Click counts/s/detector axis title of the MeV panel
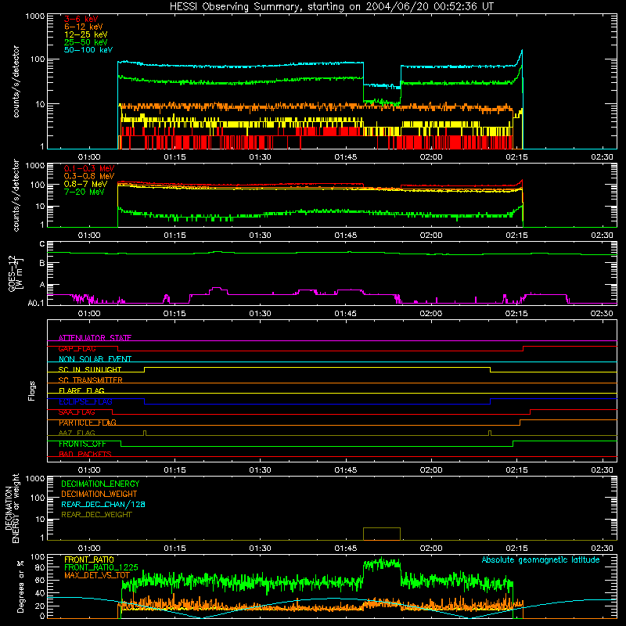 [16, 195]
